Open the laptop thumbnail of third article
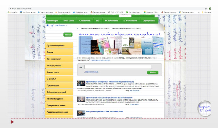The height and width of the screenshot is (128, 218). pyautogui.click(x=81, y=113)
